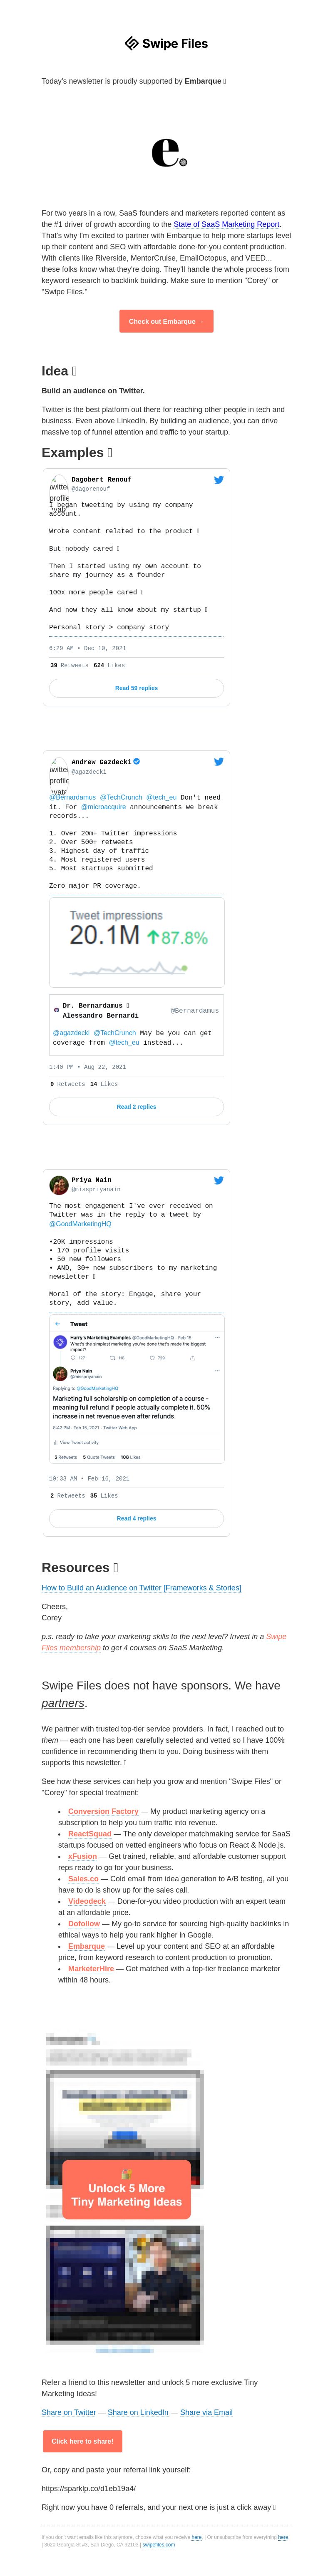Viewport: 333px width, 2576px height.
Task: Click Read 4 replies button
Action: point(136,1518)
